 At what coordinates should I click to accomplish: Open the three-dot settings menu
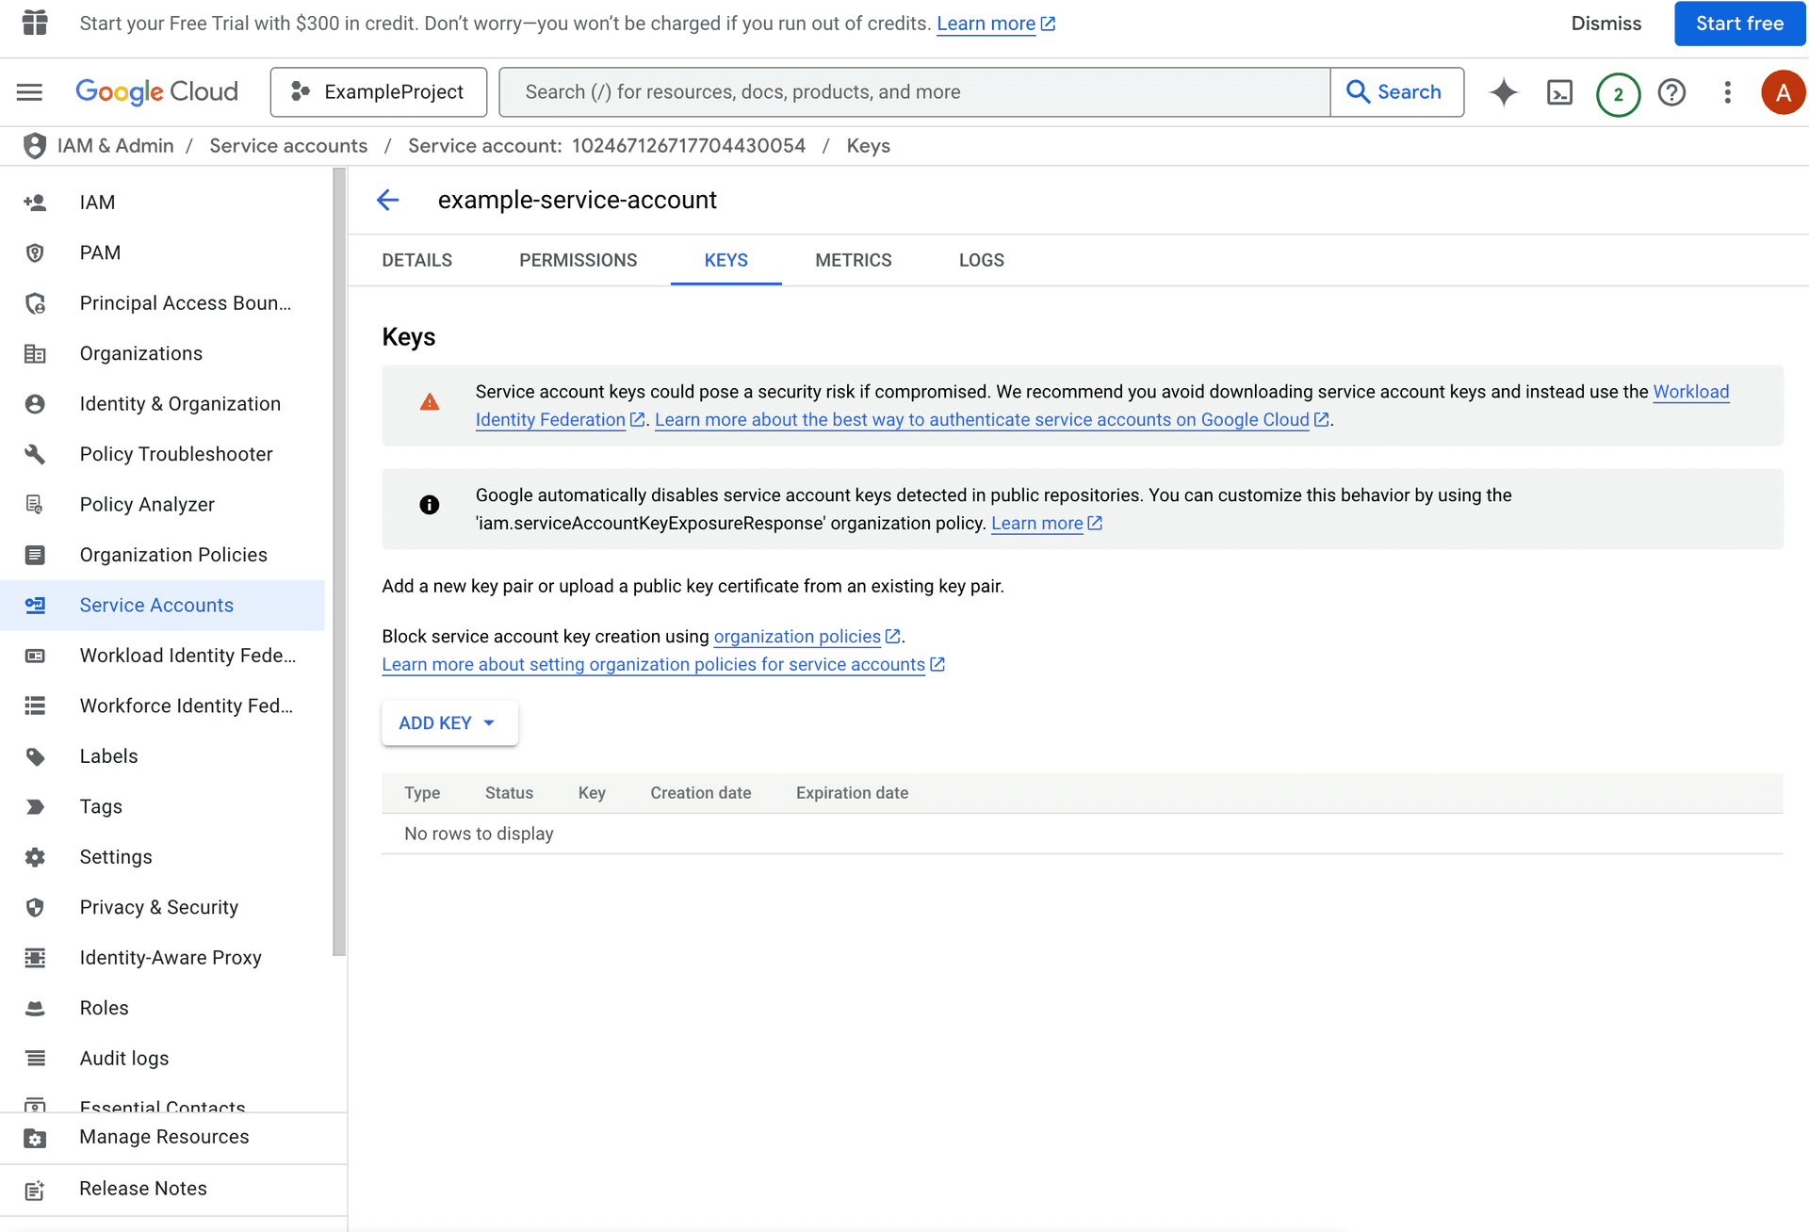(x=1727, y=92)
